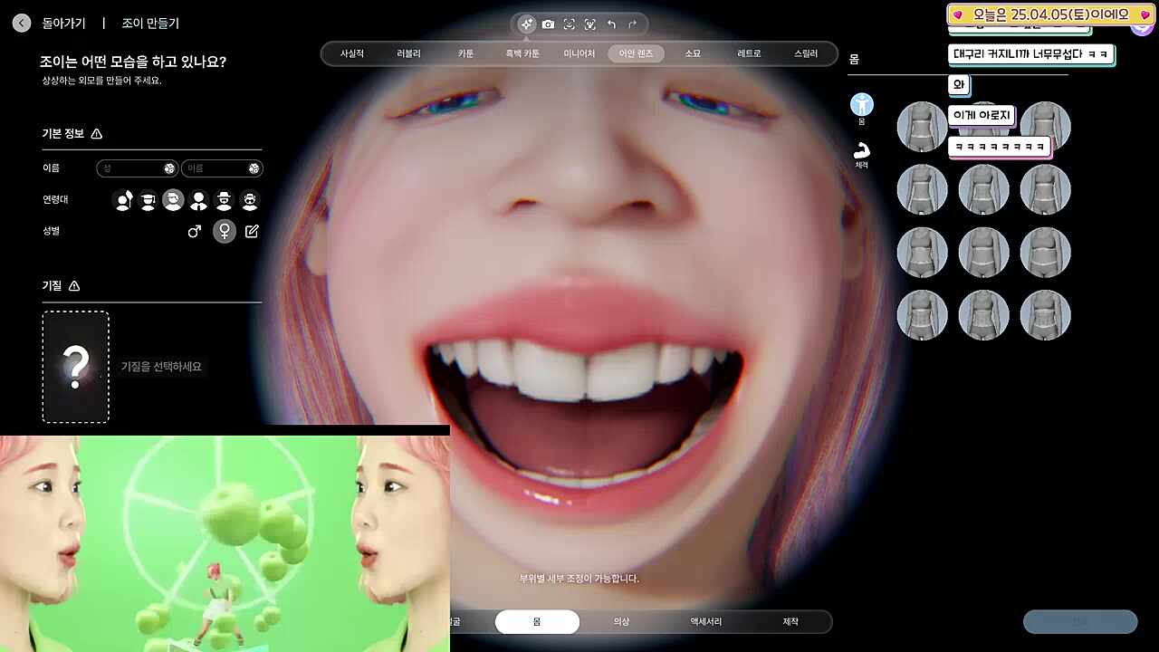The width and height of the screenshot is (1159, 652).
Task: Select the 소요 filter style
Action: (693, 53)
